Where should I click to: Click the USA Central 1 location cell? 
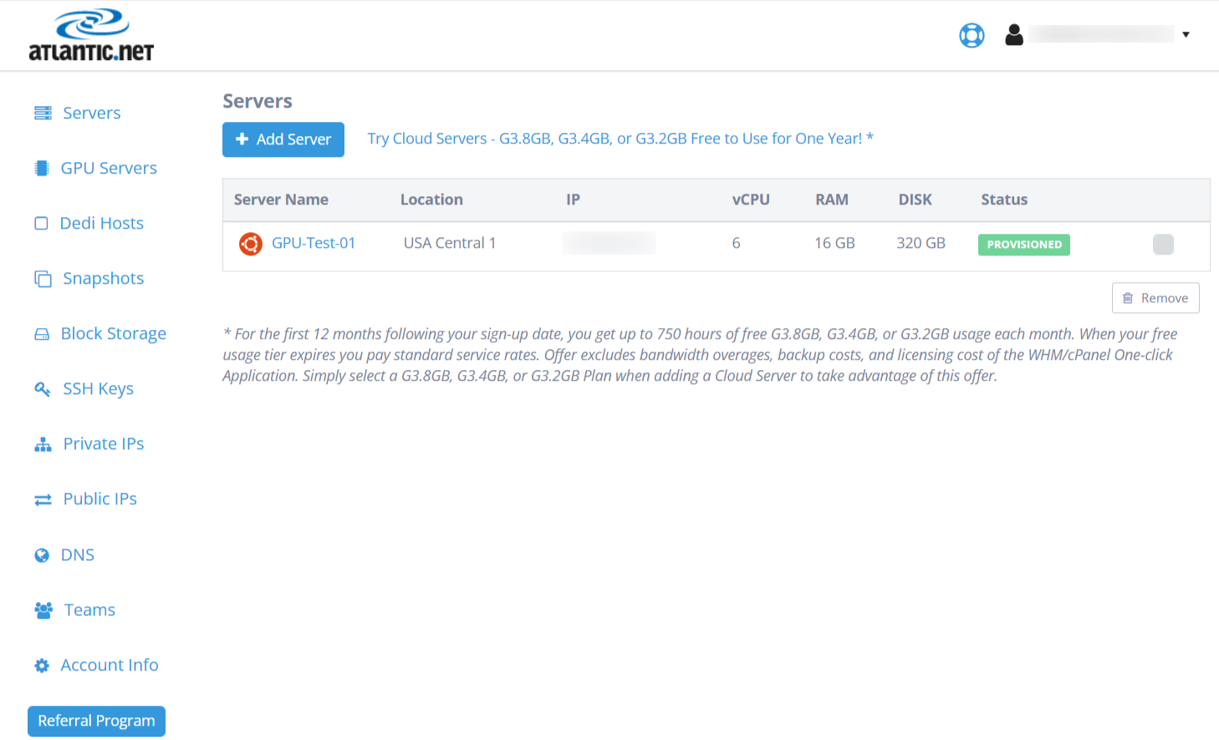pos(450,243)
